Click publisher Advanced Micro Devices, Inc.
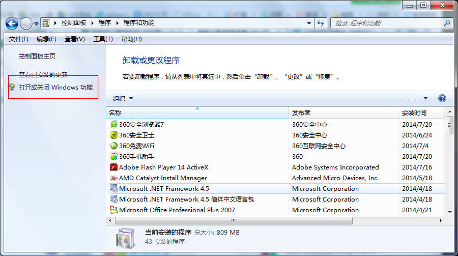The image size is (458, 256). click(335, 178)
